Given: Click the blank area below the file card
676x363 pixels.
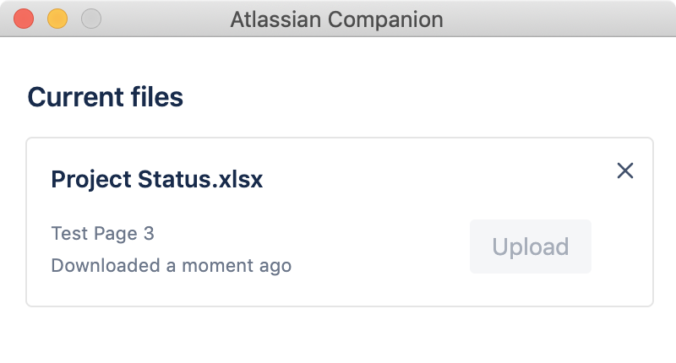Looking at the screenshot, I should coord(338,333).
